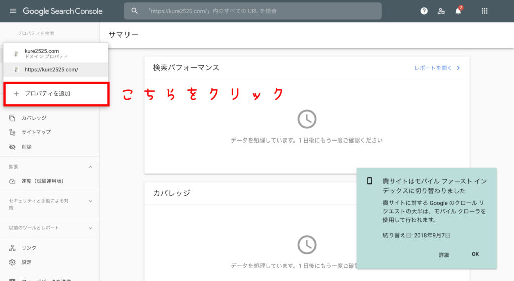The image size is (514, 281).
Task: Open the user management settings icon
Action: [441, 11]
